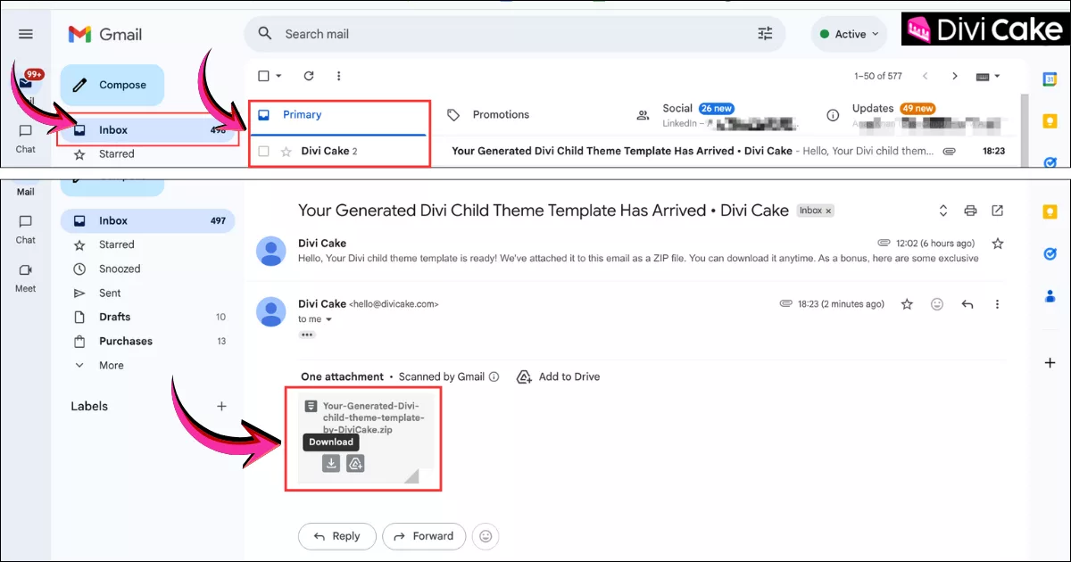Show trimmed content ellipsis button
This screenshot has width=1071, height=562.
[307, 335]
